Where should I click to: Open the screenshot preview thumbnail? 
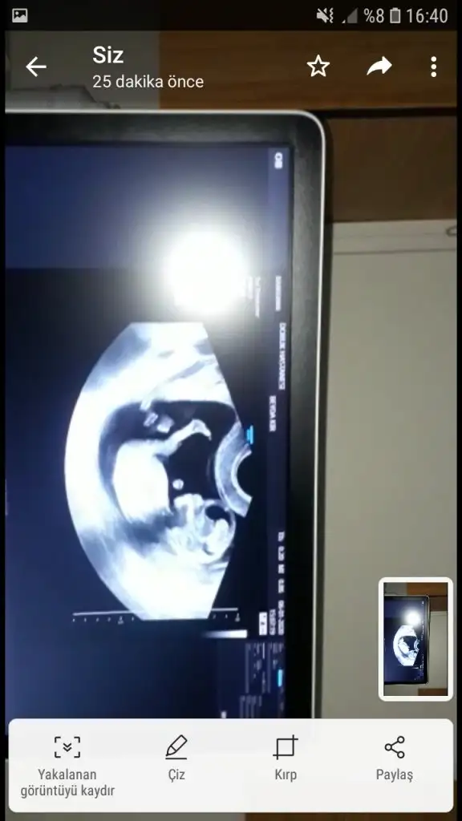point(415,639)
